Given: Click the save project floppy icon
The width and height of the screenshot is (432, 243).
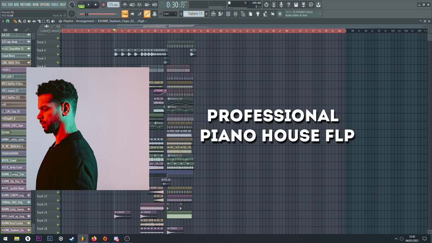Looking at the screenshot, I should point(296,5).
